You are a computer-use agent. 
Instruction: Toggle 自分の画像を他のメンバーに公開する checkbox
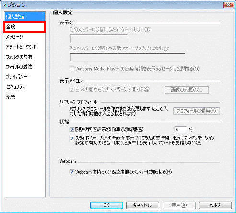pos(72,89)
